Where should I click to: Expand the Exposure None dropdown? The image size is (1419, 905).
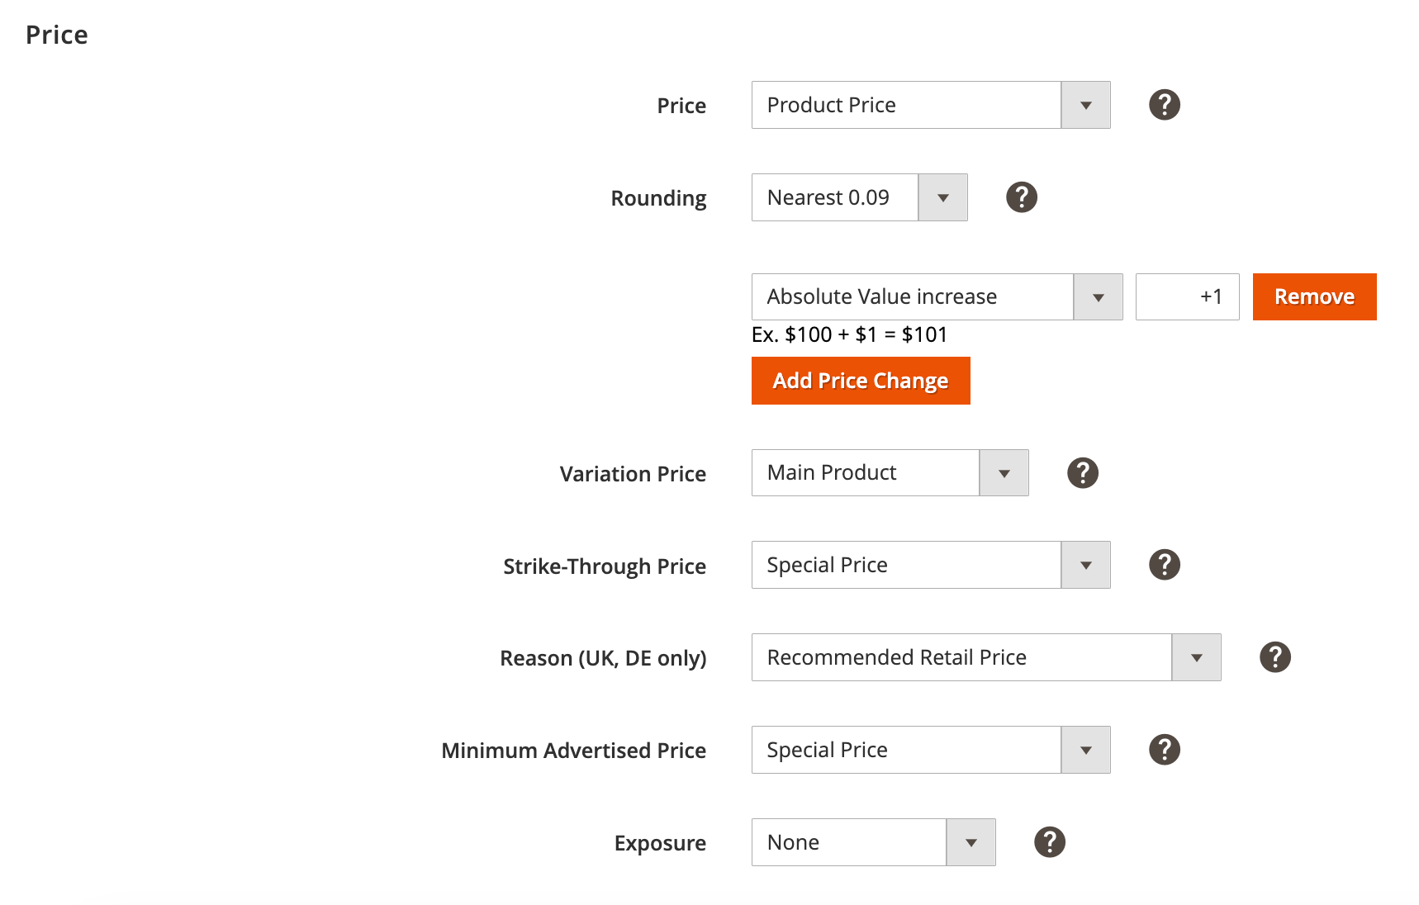pos(873,842)
